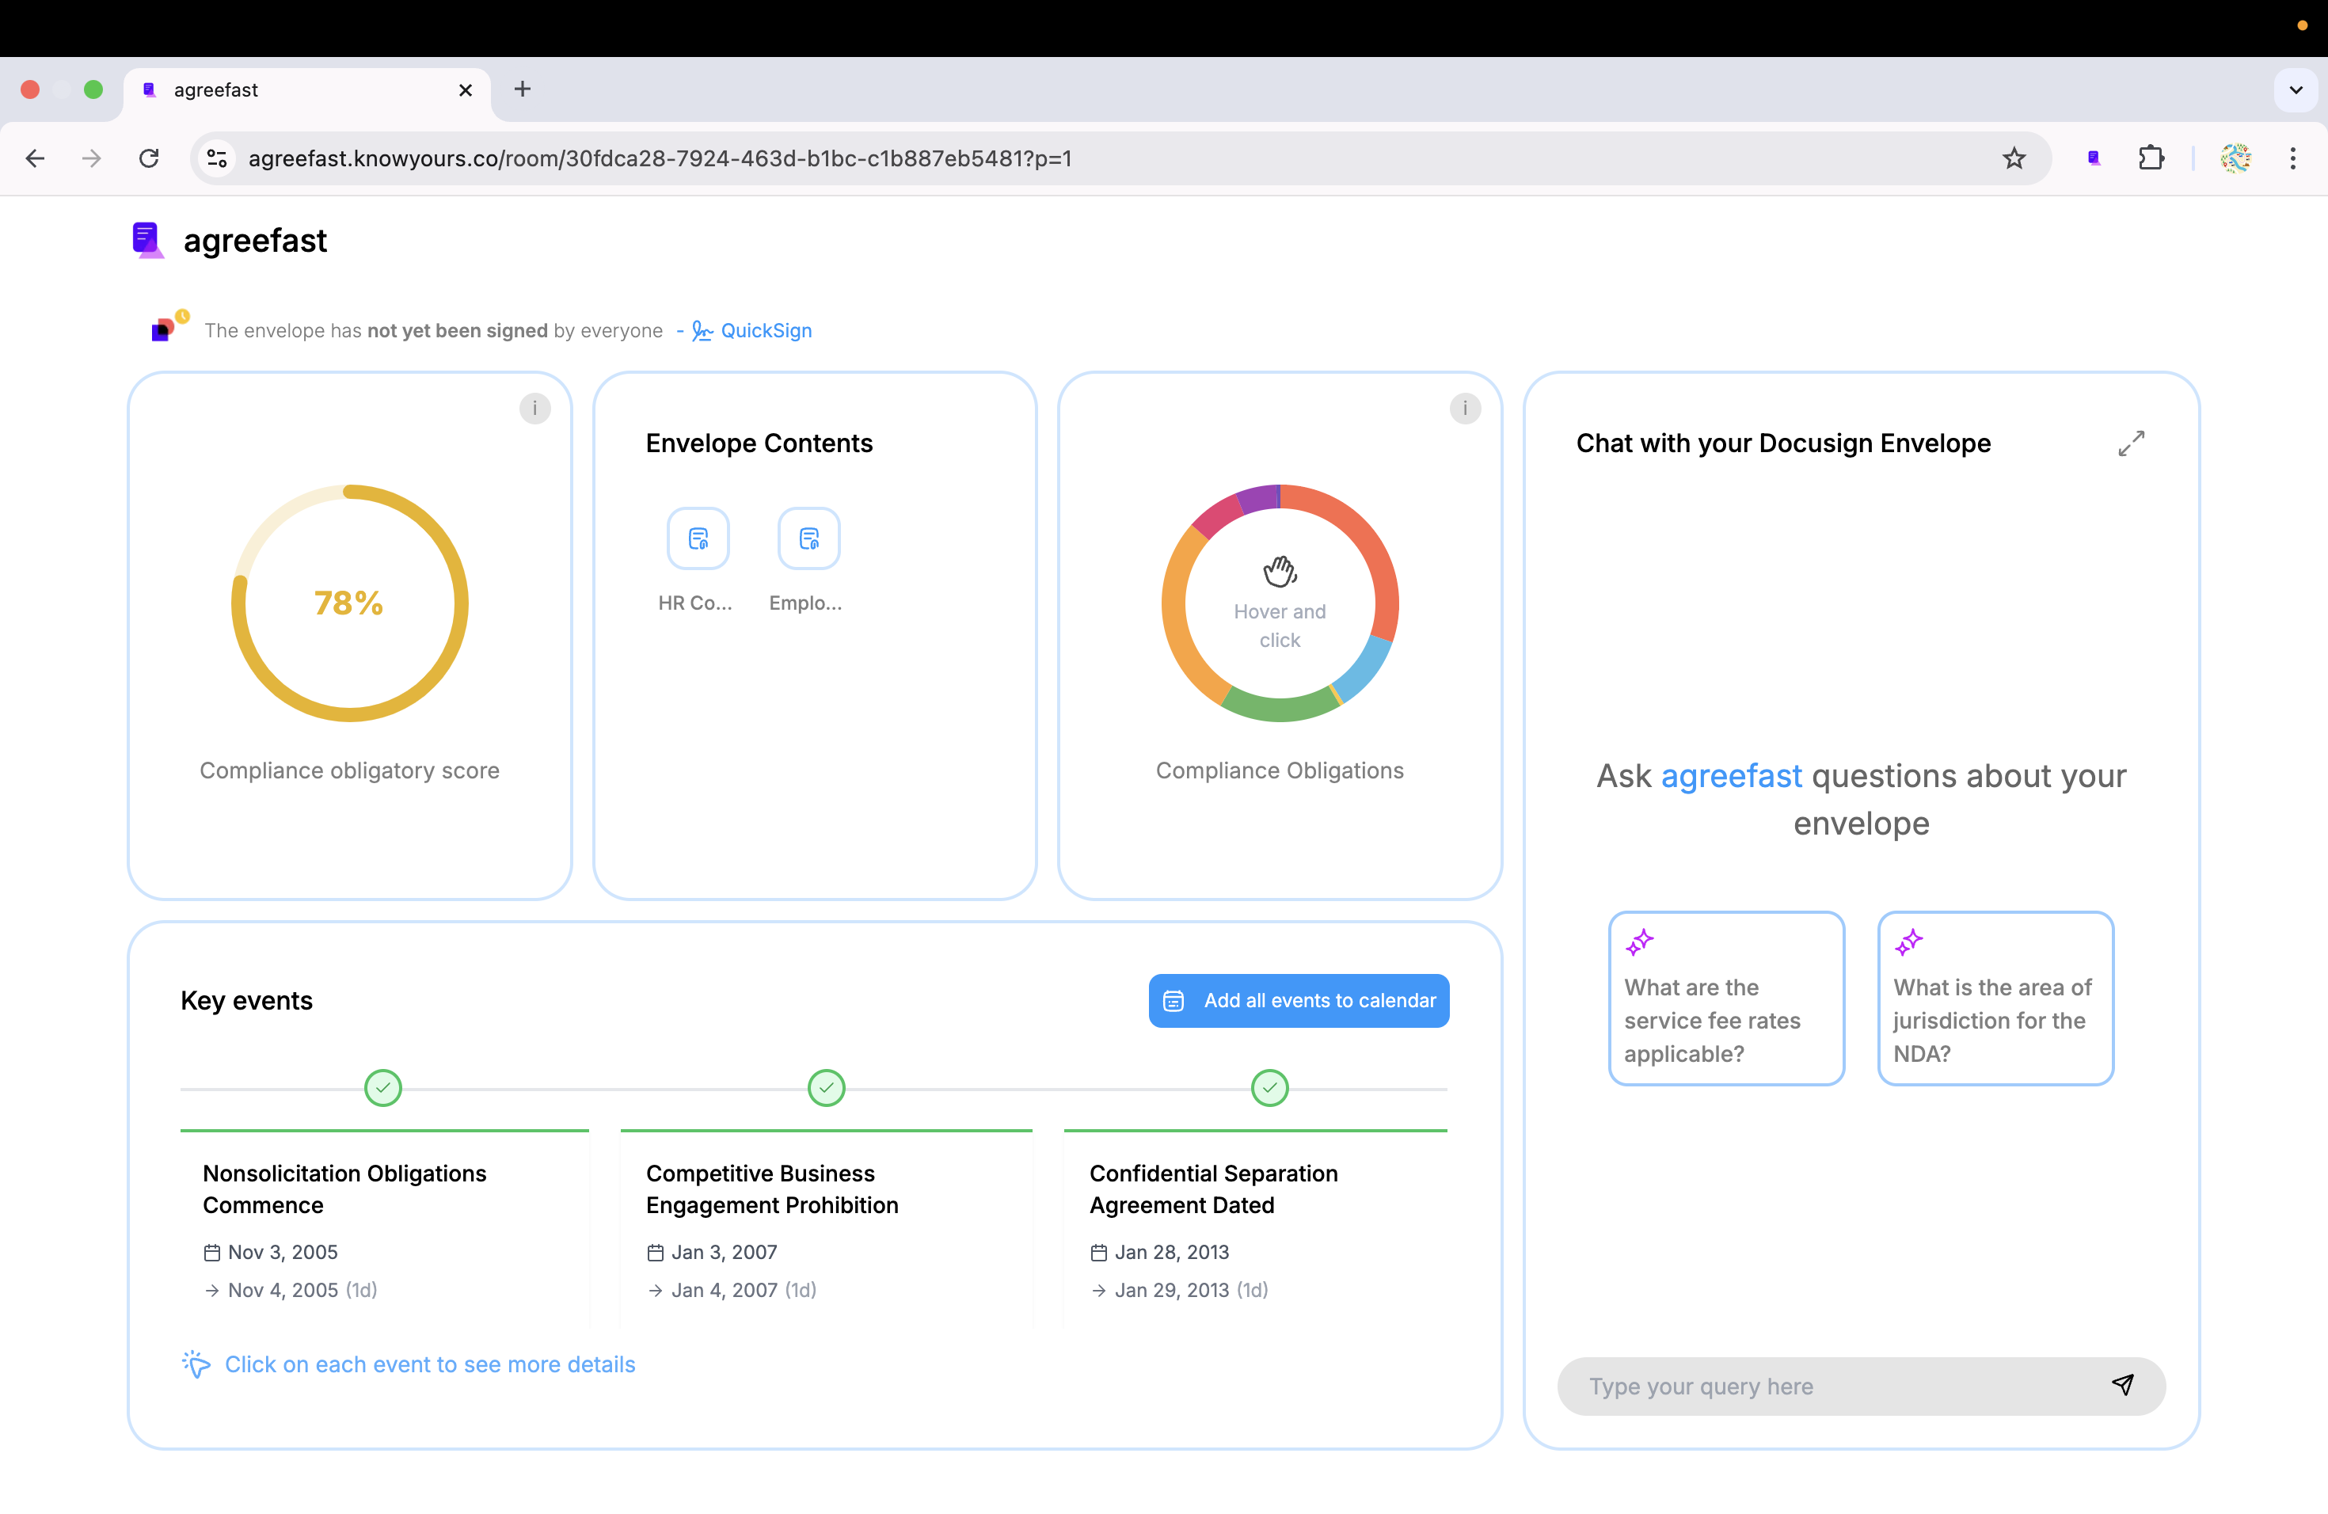Select Nonsolicitation Obligations Commence timeline checkmark
Image resolution: width=2328 pixels, height=1514 pixels.
click(x=382, y=1087)
